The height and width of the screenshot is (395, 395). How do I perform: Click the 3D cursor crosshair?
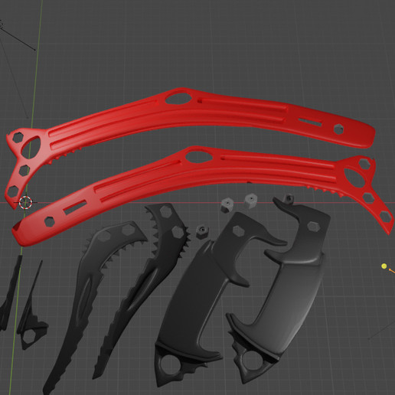point(26,202)
